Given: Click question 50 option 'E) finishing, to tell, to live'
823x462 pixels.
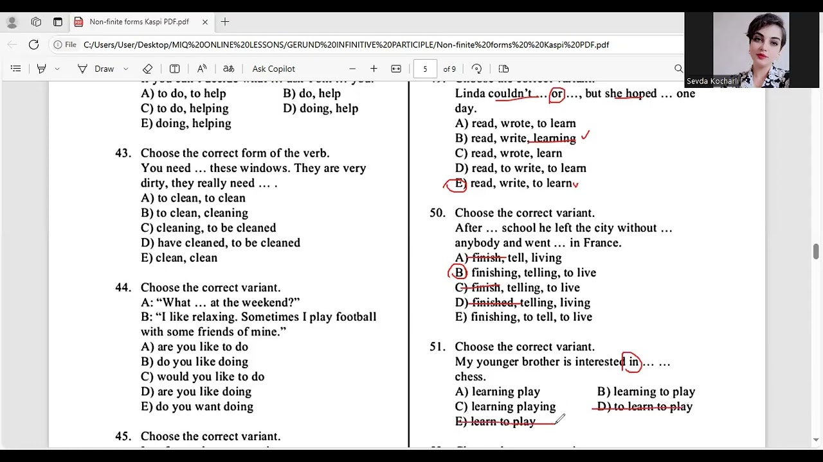Looking at the screenshot, I should [523, 317].
